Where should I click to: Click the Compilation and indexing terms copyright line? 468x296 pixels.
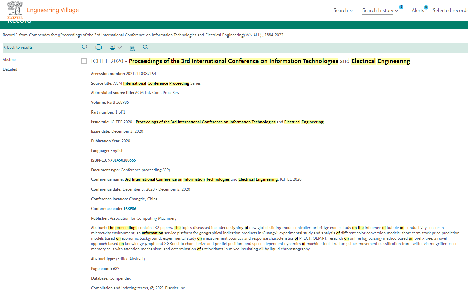(138, 288)
